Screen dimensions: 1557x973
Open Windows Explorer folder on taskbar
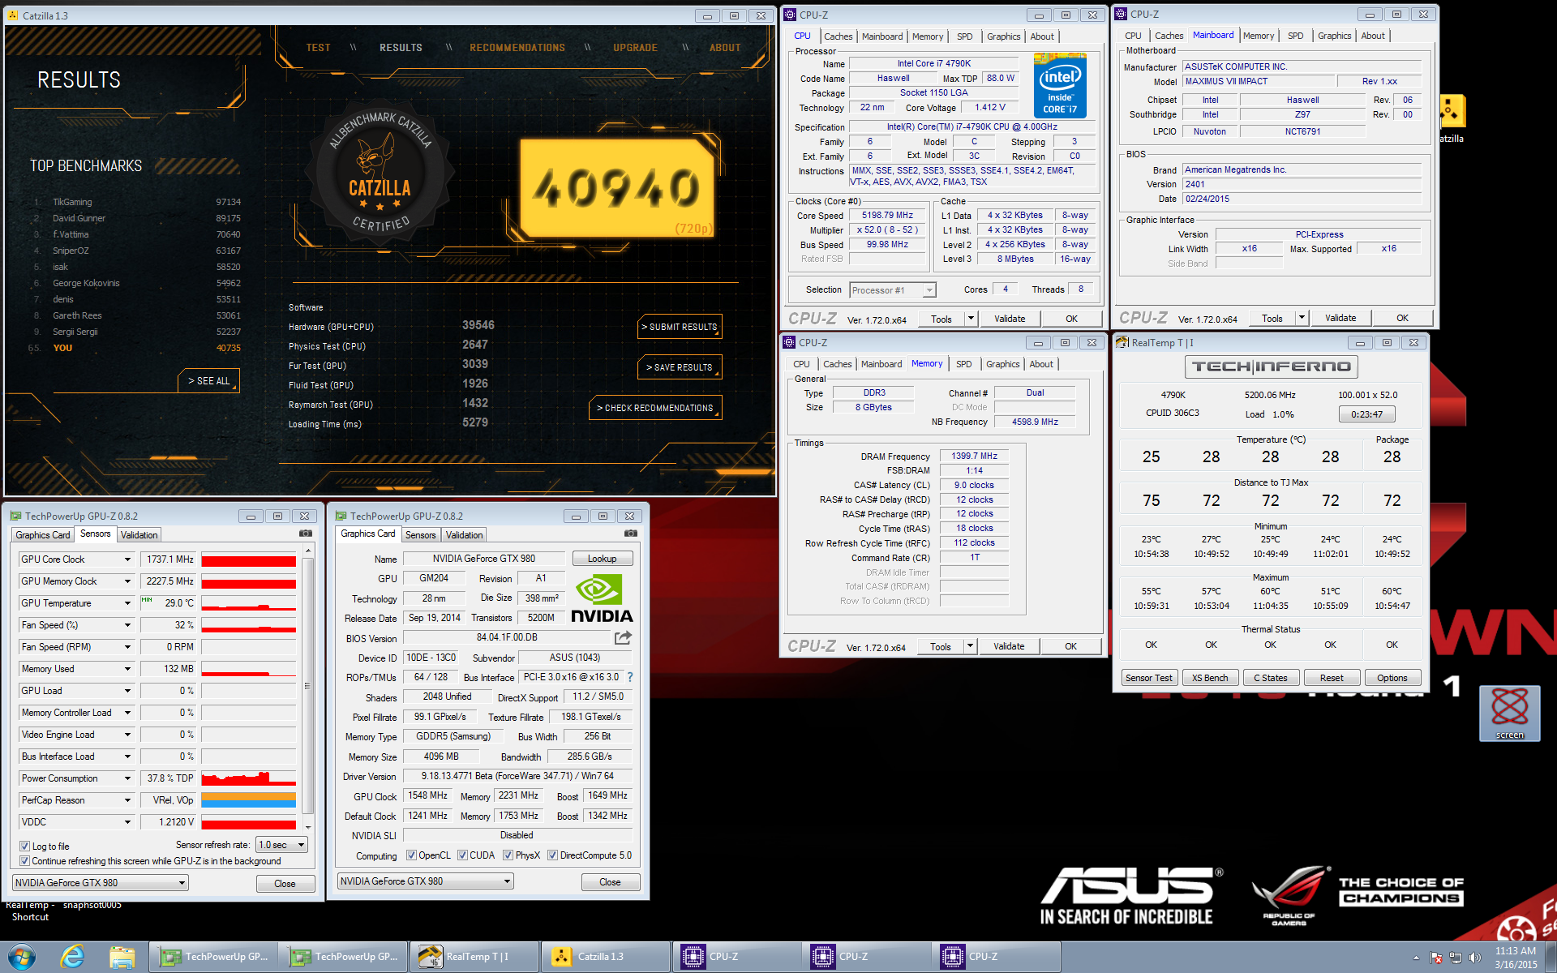point(122,957)
